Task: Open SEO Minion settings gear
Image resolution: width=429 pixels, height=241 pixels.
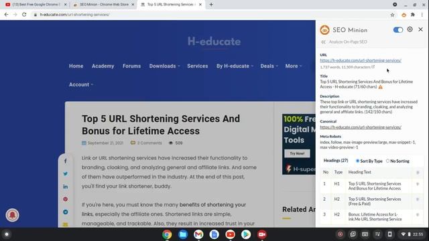Action: coord(410,29)
